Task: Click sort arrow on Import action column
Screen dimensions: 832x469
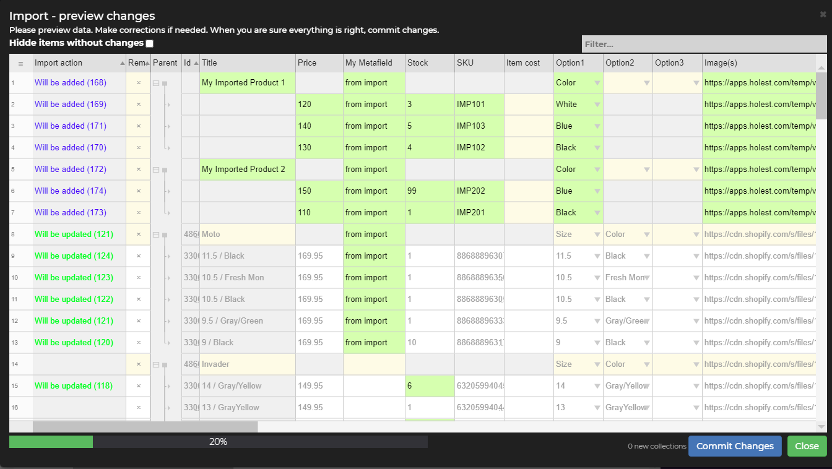Action: tap(122, 63)
